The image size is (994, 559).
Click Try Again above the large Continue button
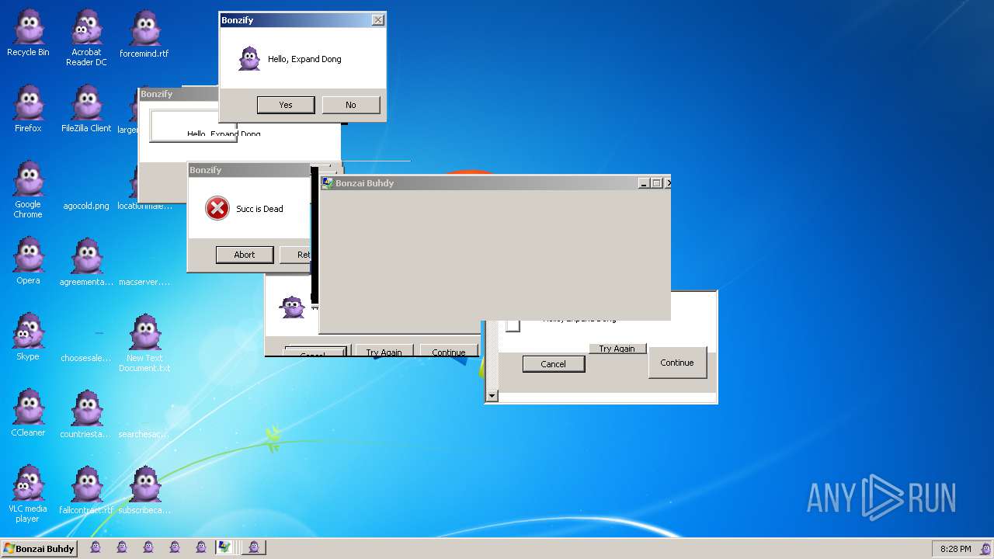pyautogui.click(x=617, y=349)
